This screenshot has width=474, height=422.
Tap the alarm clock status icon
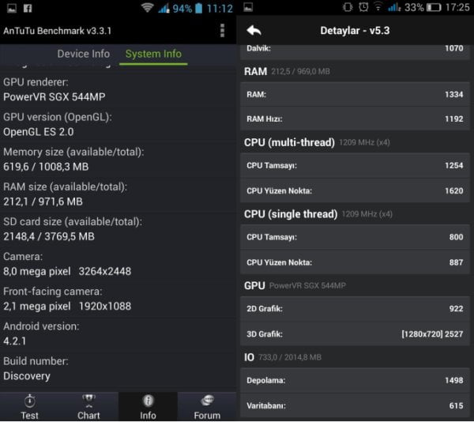pos(362,8)
